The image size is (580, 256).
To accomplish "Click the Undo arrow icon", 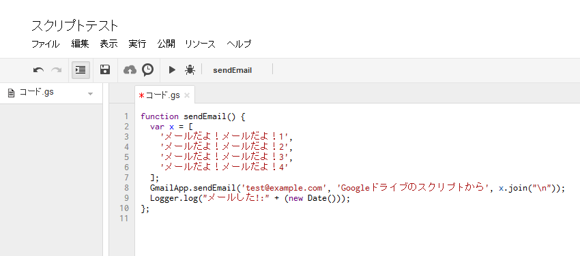I will click(38, 70).
